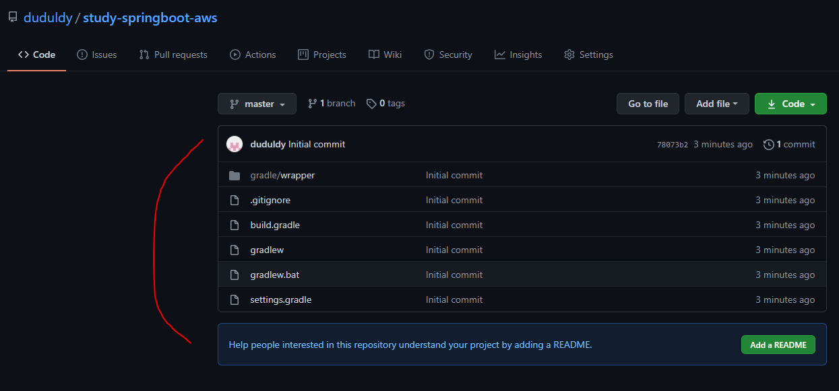Click 3 minutes ago in settings.gradle row

tap(785, 299)
